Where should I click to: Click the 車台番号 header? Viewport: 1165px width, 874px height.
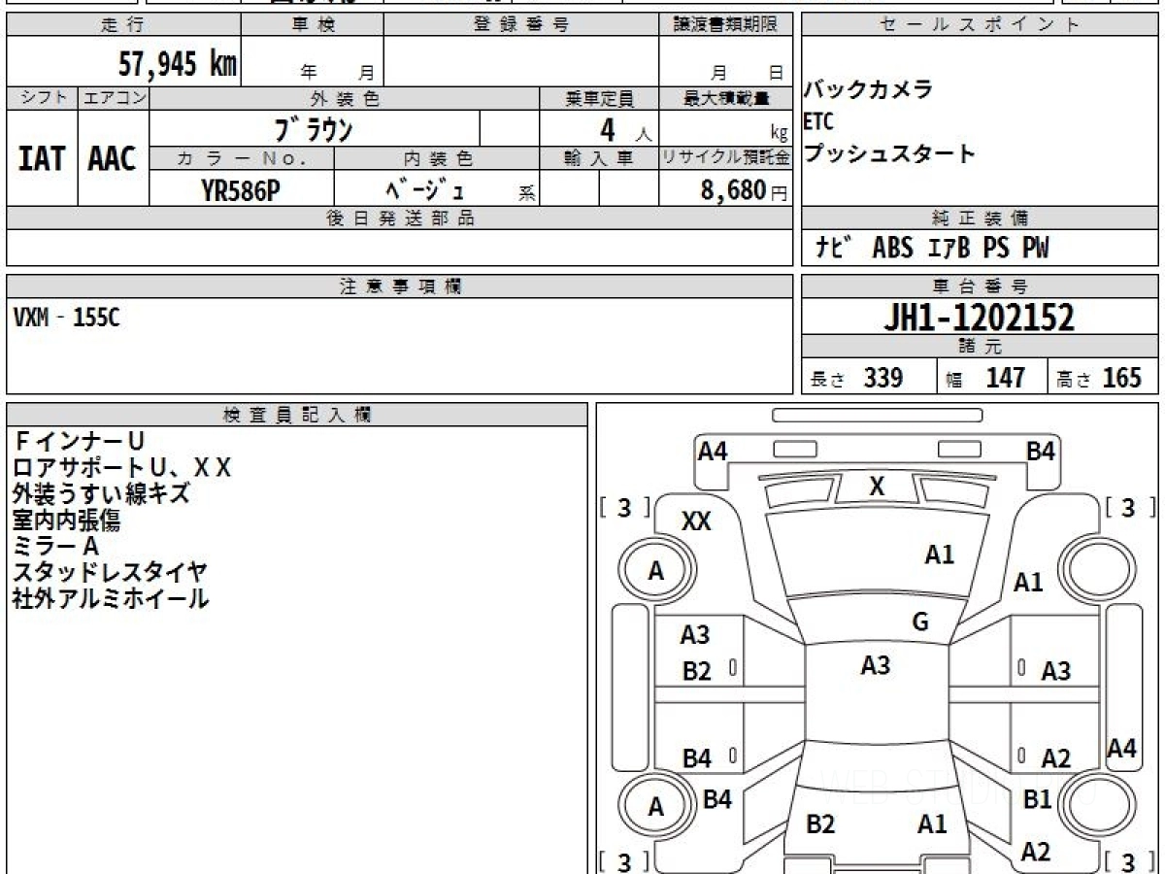981,286
